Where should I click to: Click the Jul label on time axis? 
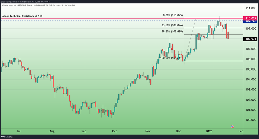click(19, 130)
